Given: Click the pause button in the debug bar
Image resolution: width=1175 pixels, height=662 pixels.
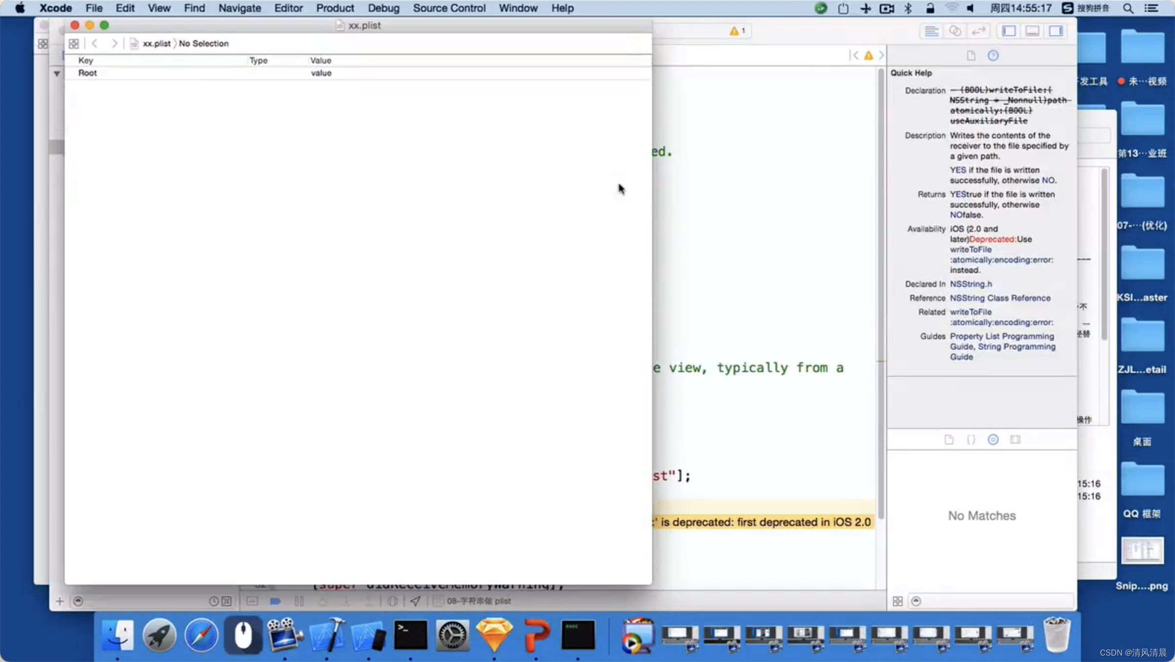Looking at the screenshot, I should [299, 601].
